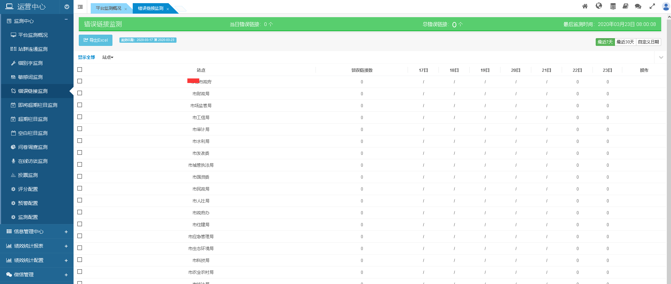Expand the filter panel chevron at right

[661, 57]
